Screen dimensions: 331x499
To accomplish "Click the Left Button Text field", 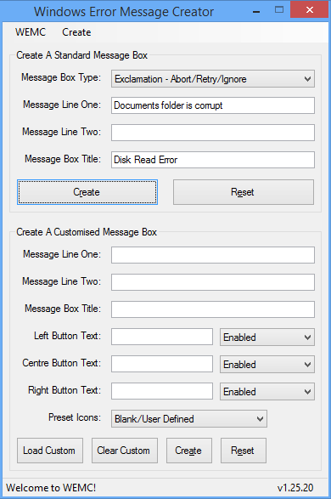I will pyautogui.click(x=162, y=337).
